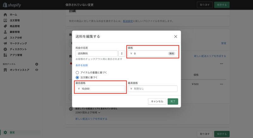Open the 配送設定 link
This screenshot has height=138, width=253.
tap(128, 21)
